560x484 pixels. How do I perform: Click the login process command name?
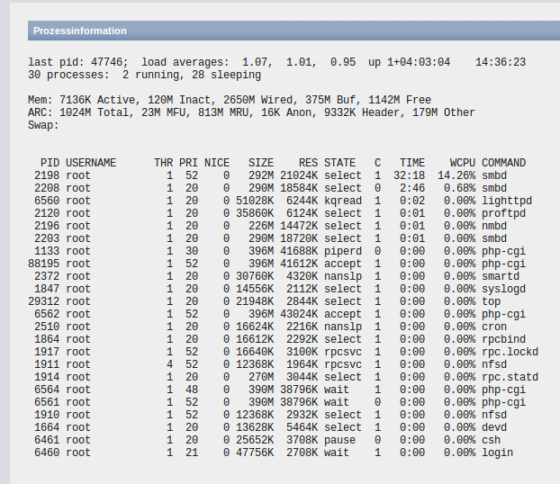[497, 453]
